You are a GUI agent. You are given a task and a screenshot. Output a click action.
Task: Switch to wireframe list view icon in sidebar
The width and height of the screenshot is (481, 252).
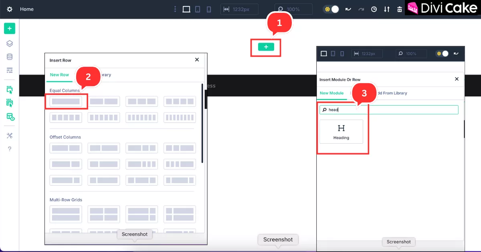10,70
